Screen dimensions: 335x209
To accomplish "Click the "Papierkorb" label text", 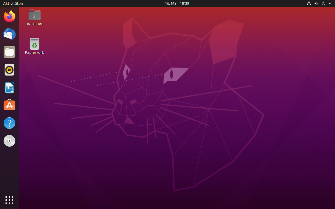I will coord(35,53).
